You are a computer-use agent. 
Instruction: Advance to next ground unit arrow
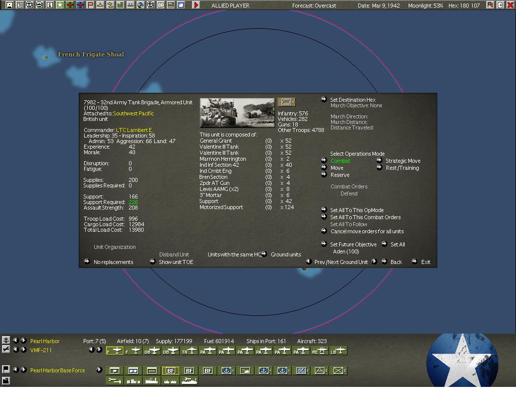[374, 261]
